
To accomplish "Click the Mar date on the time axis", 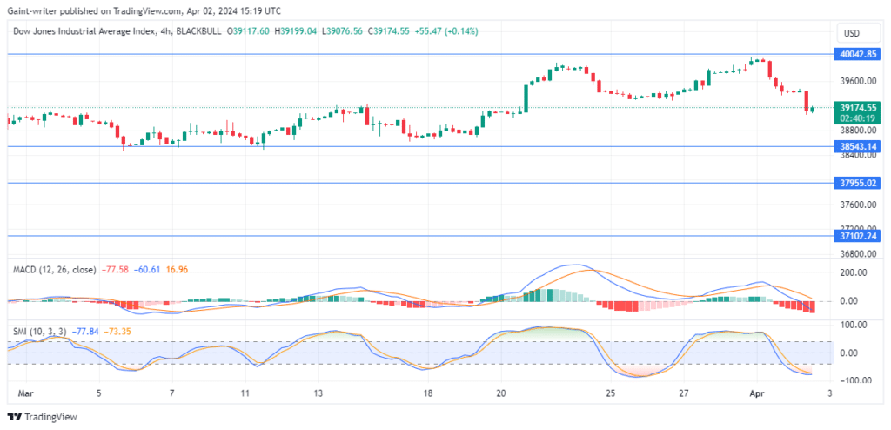I will pyautogui.click(x=25, y=393).
